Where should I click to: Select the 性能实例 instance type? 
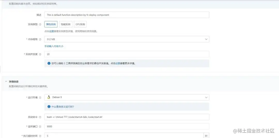[x=66, y=24]
